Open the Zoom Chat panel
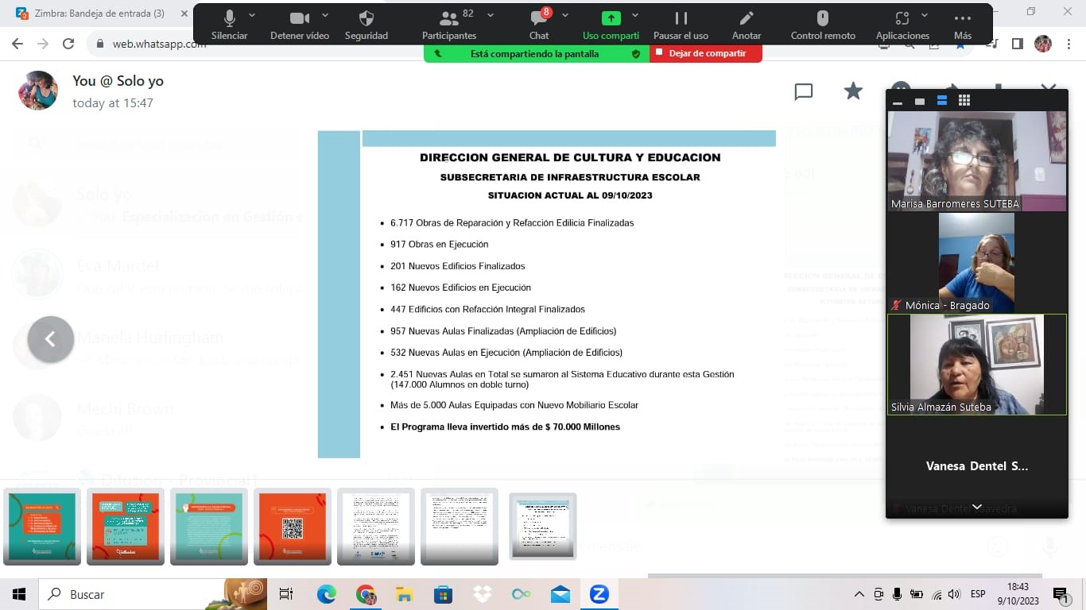The width and height of the screenshot is (1086, 610). (x=539, y=19)
